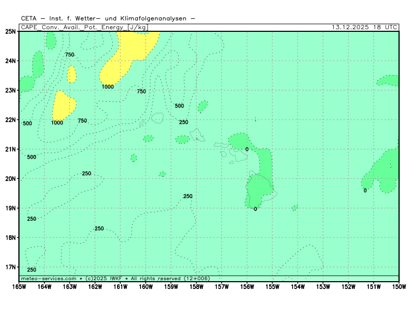
Task: Click the 500 label above Kauai
Action: pyautogui.click(x=179, y=106)
